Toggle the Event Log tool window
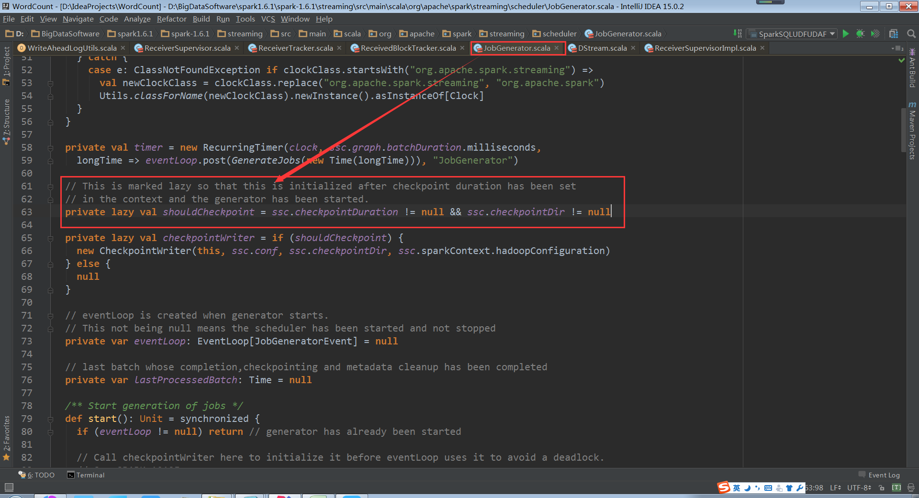This screenshot has height=498, width=919. 879,475
